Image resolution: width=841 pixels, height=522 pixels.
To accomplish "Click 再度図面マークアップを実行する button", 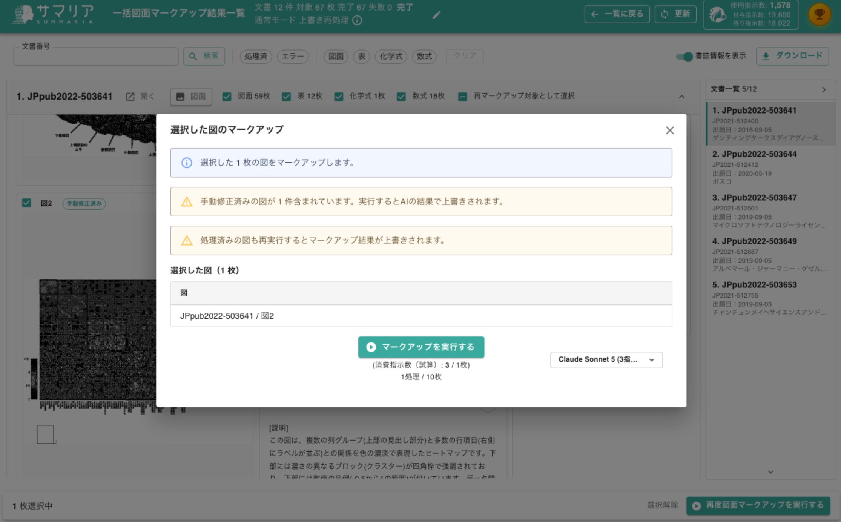I will click(x=758, y=505).
